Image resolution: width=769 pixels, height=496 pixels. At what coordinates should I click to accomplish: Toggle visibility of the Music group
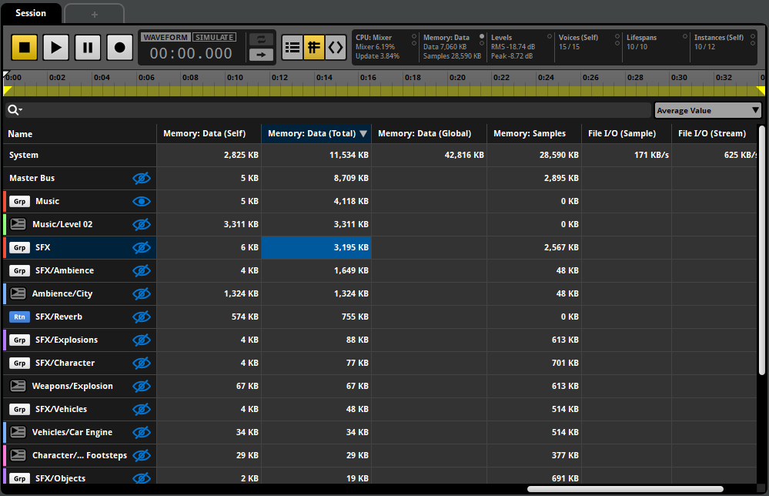(142, 201)
